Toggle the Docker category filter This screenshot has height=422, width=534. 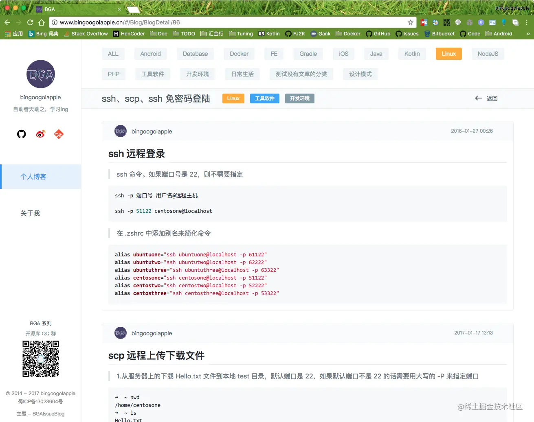coord(239,53)
